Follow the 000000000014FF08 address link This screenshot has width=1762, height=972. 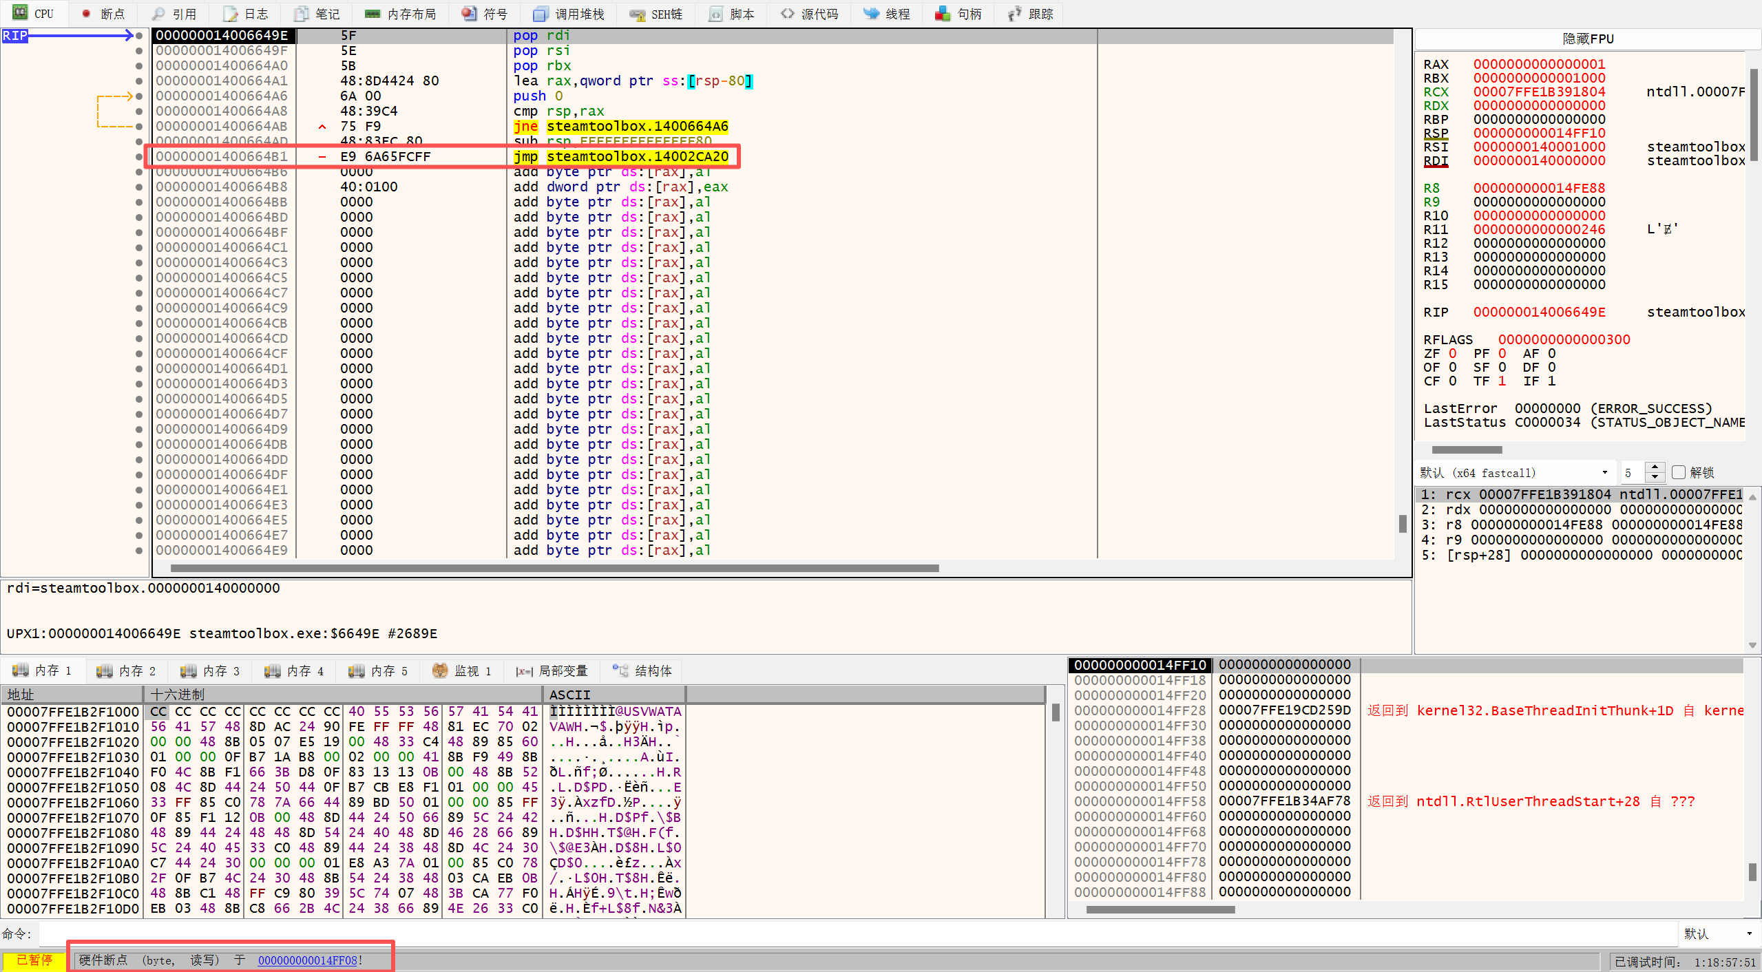(307, 960)
